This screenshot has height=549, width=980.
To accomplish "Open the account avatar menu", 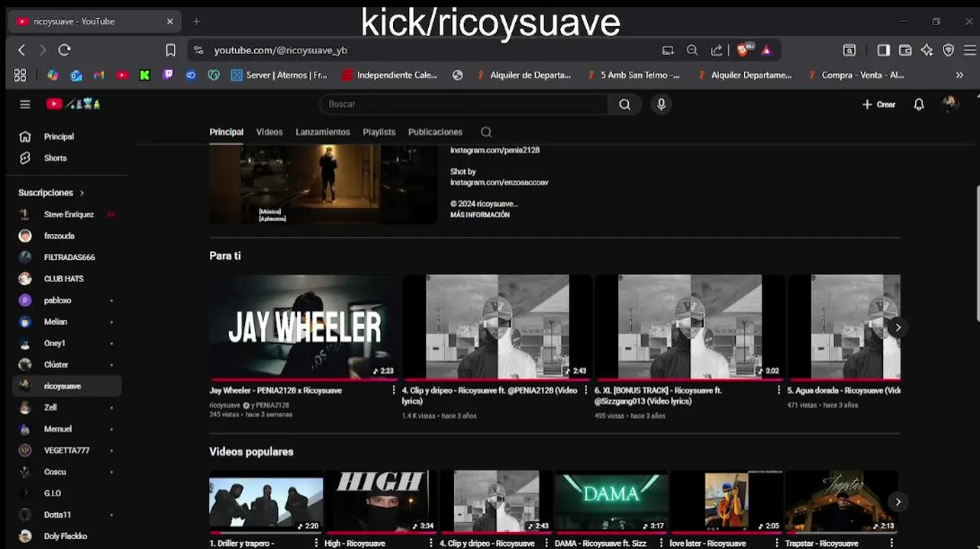I will click(x=950, y=104).
